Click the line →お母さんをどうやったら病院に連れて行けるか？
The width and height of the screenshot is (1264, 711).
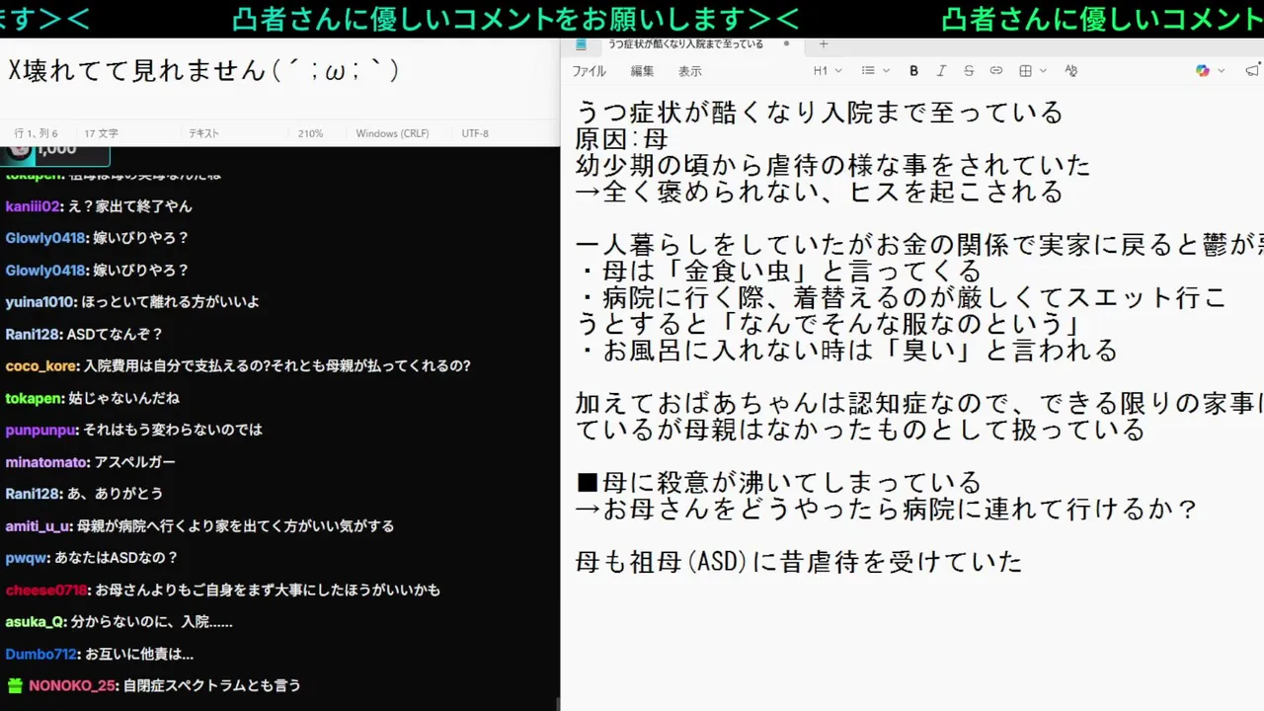coord(886,509)
